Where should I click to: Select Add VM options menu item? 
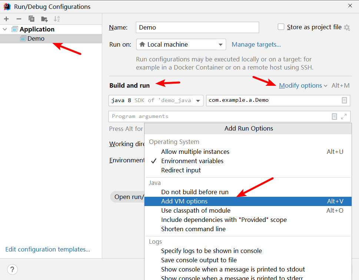tap(185, 201)
